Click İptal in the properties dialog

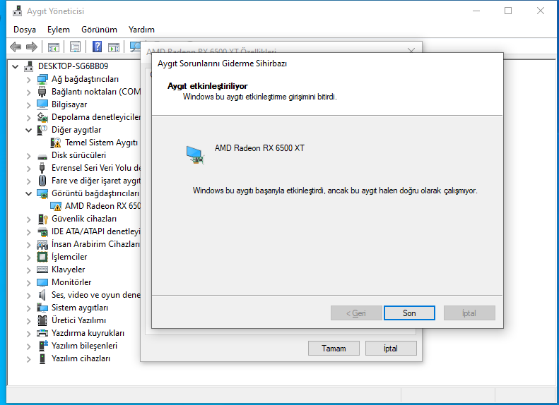(x=391, y=348)
